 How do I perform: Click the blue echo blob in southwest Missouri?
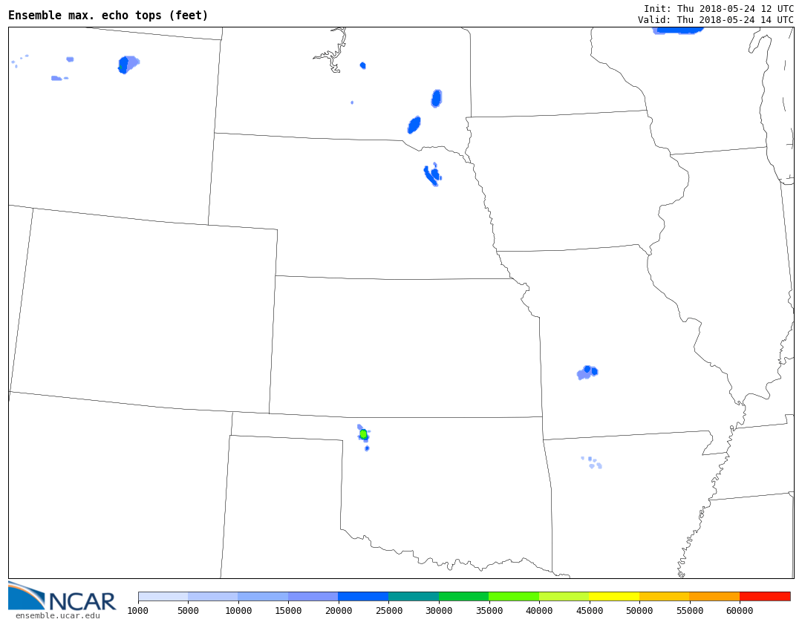(x=587, y=372)
